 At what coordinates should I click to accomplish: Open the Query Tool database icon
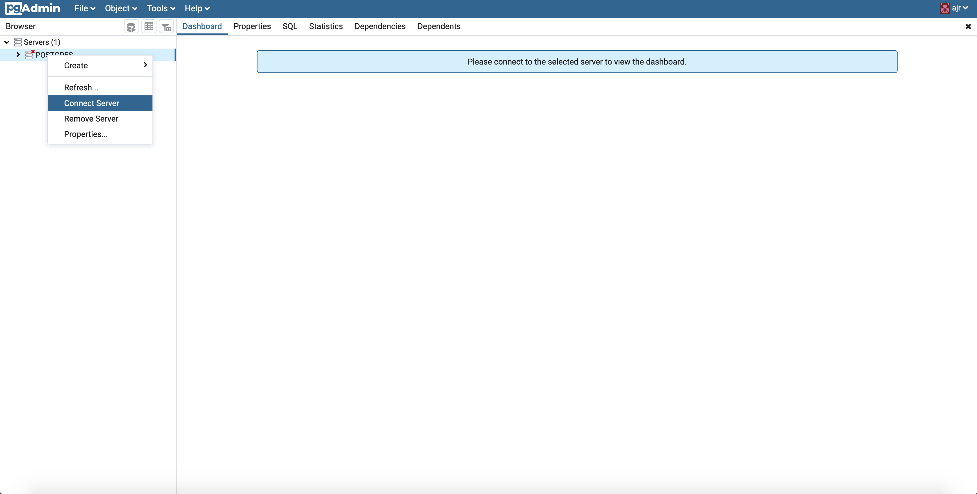pos(131,26)
